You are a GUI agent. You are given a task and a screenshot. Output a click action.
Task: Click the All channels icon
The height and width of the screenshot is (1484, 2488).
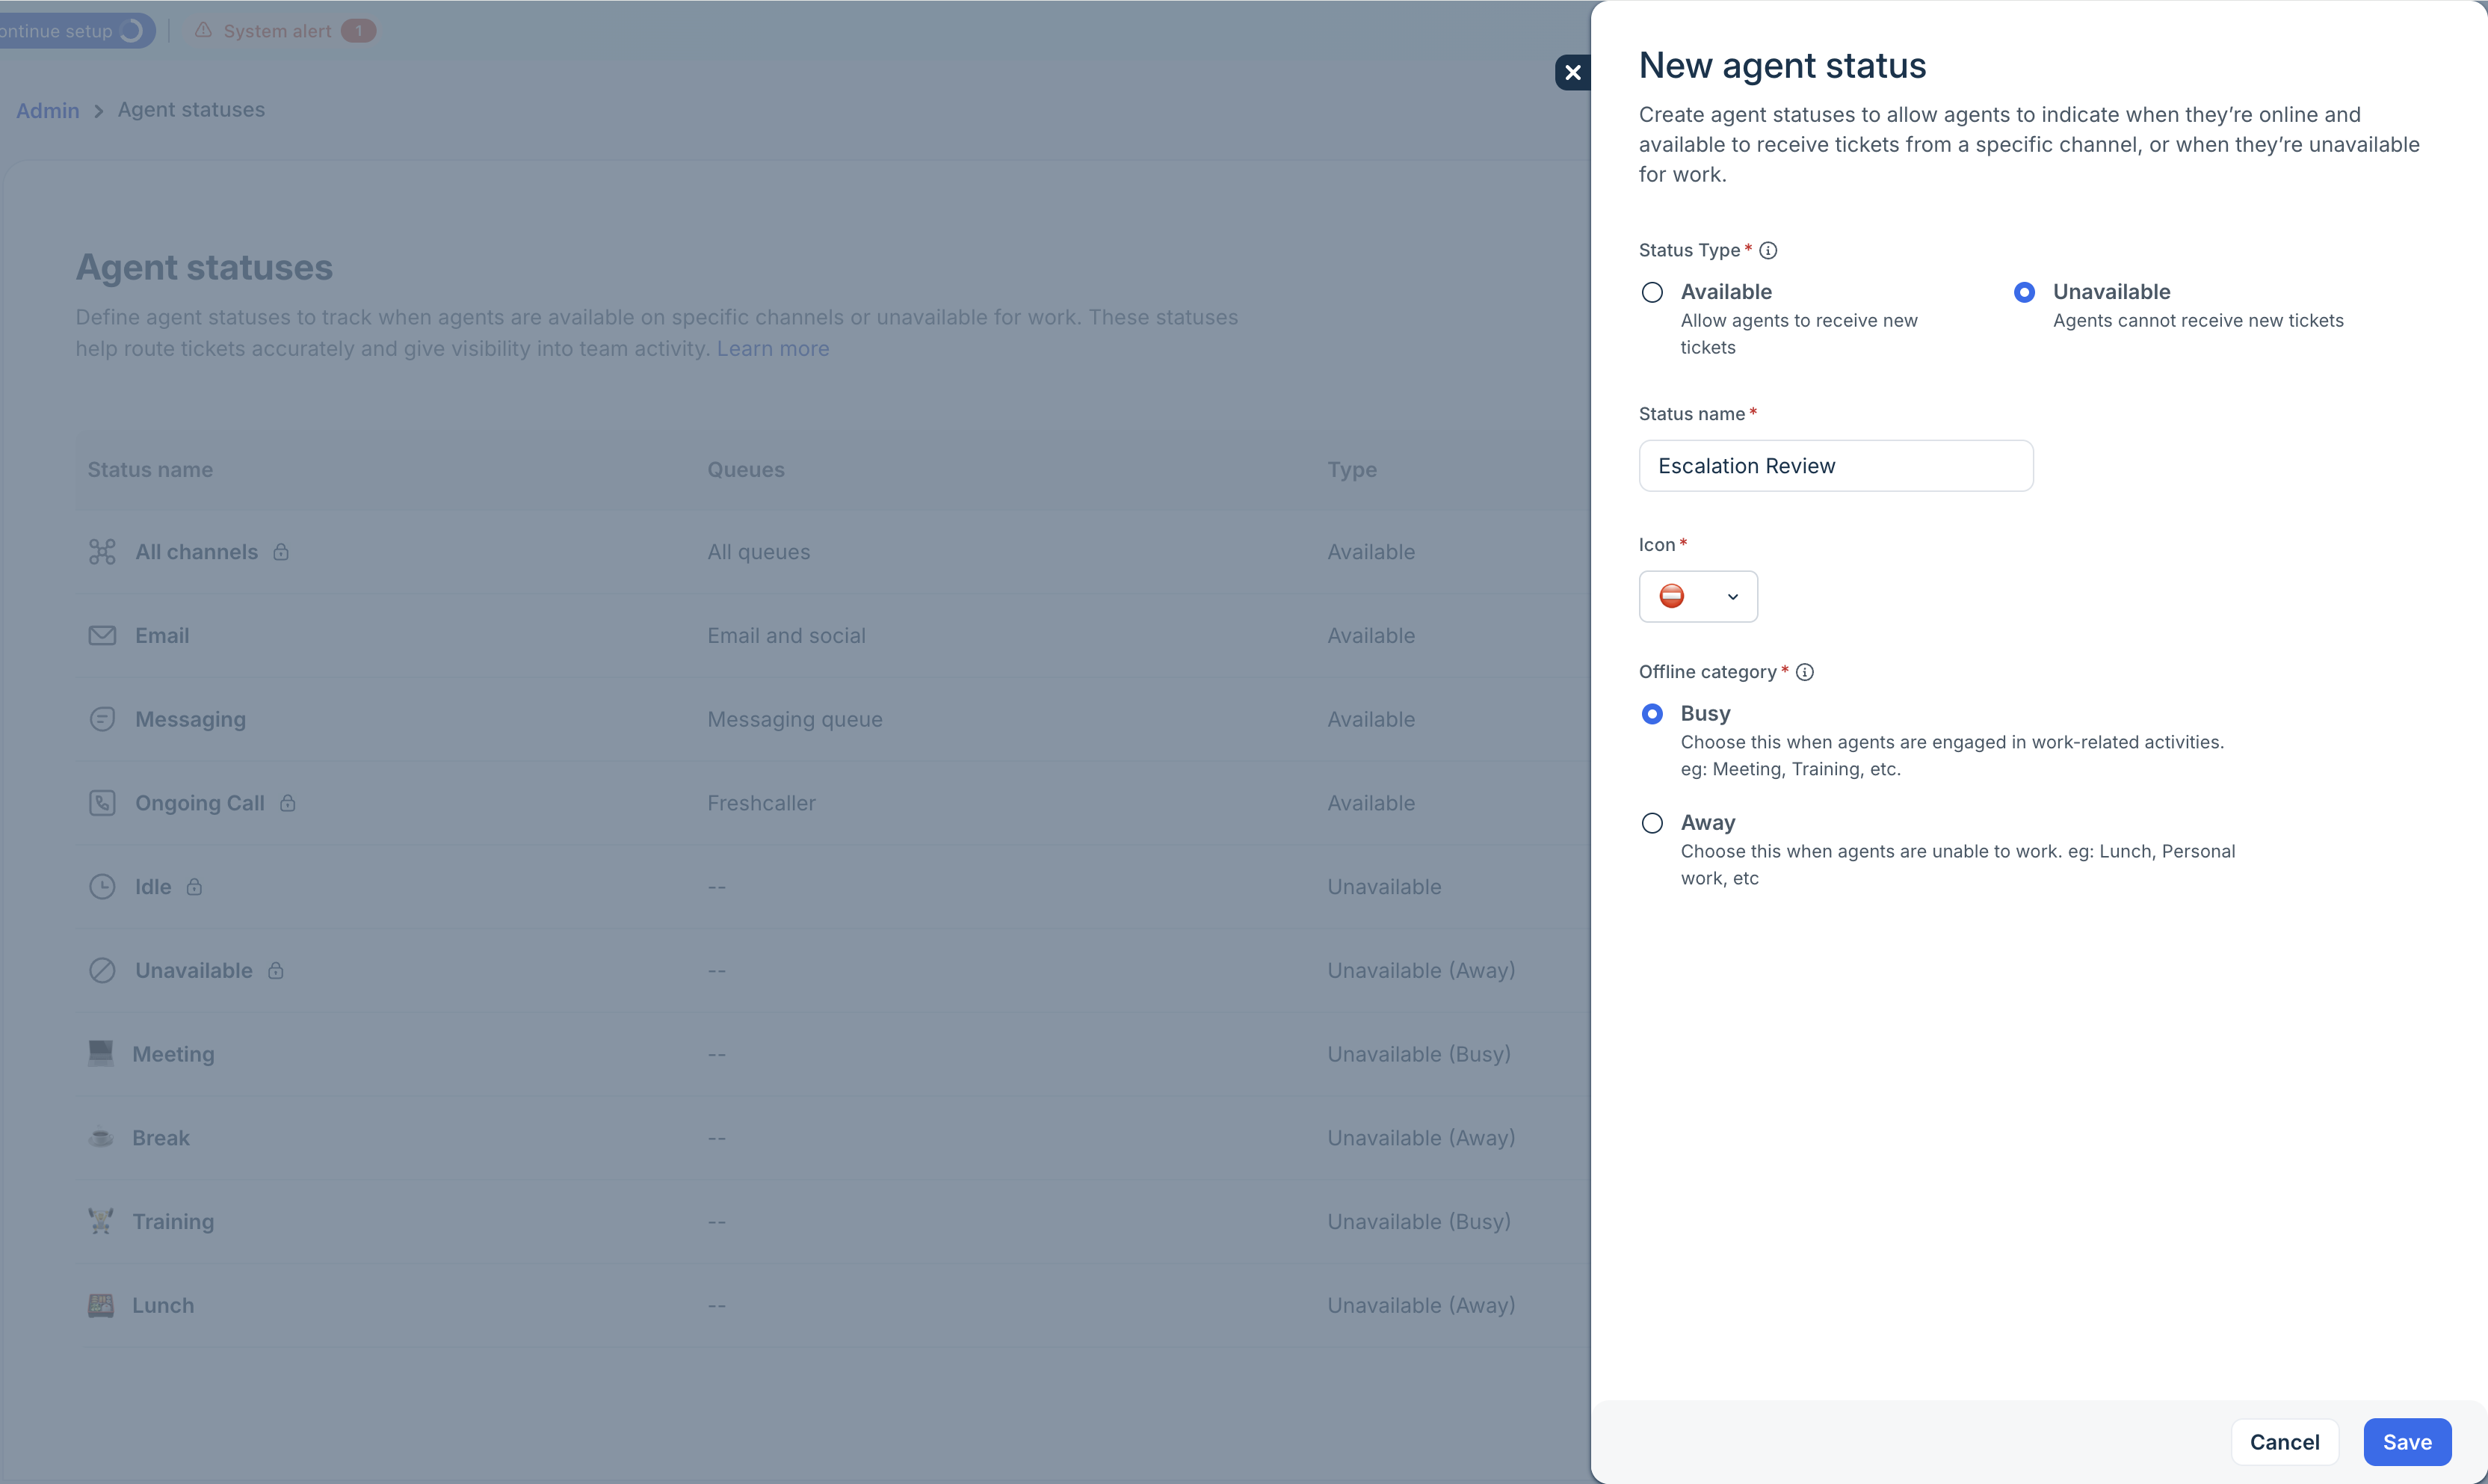tap(102, 552)
